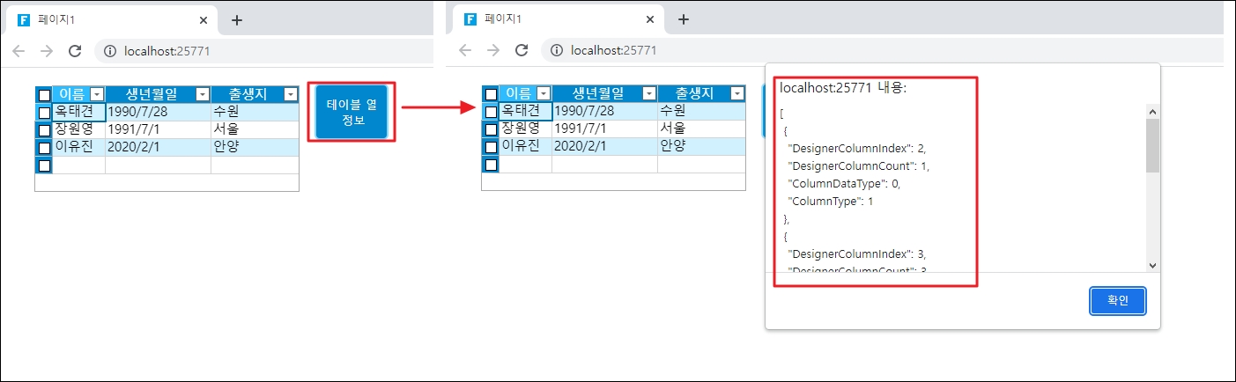Open the 출생지 column dropdown in left table
Image resolution: width=1236 pixels, height=382 pixels.
[x=291, y=94]
